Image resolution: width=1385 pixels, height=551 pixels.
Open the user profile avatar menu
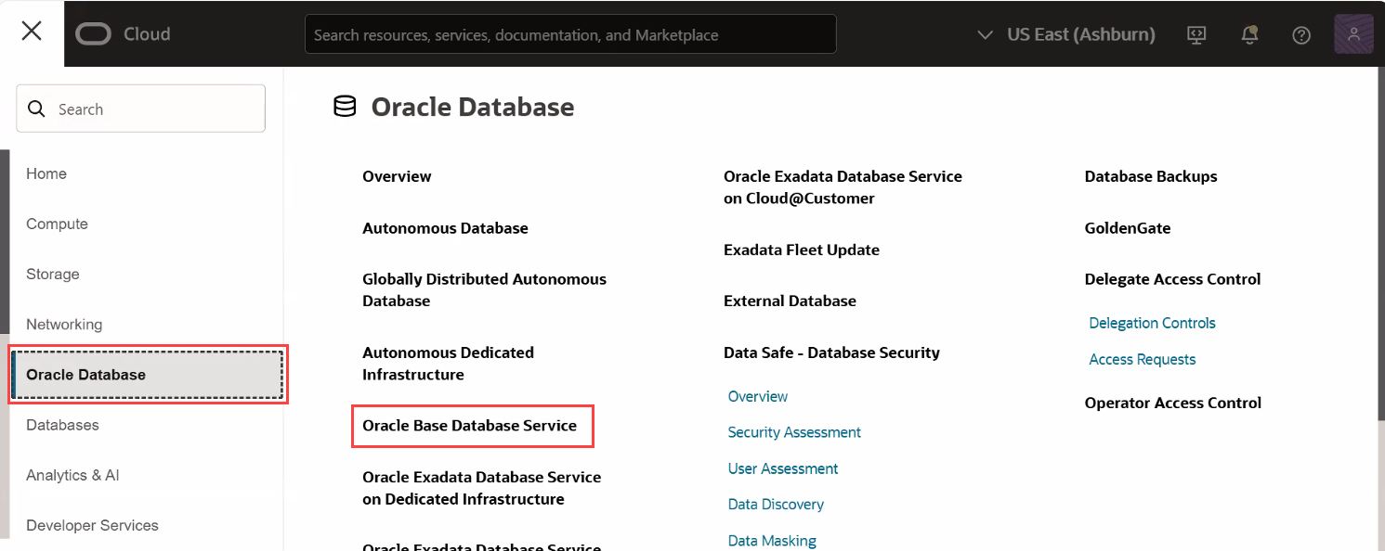point(1353,34)
